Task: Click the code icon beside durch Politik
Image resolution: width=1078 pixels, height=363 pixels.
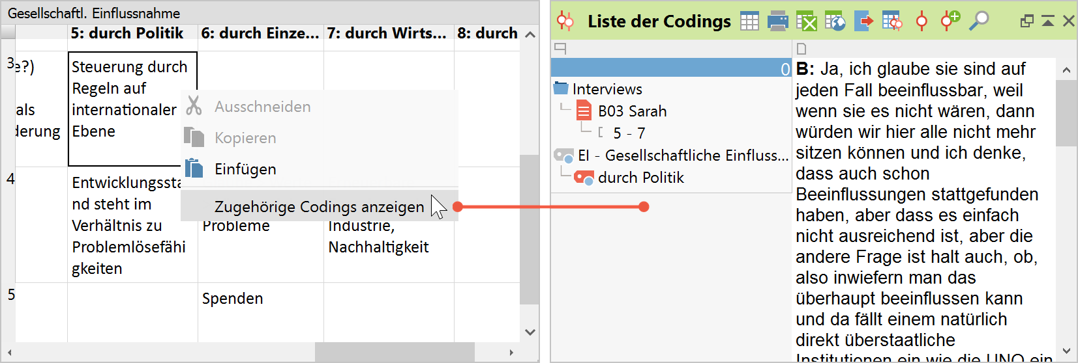Action: pyautogui.click(x=584, y=177)
